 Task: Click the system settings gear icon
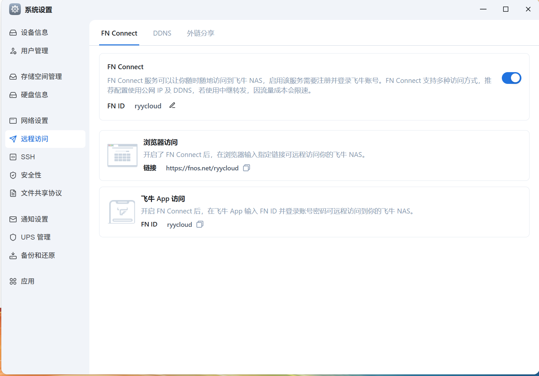(15, 9)
